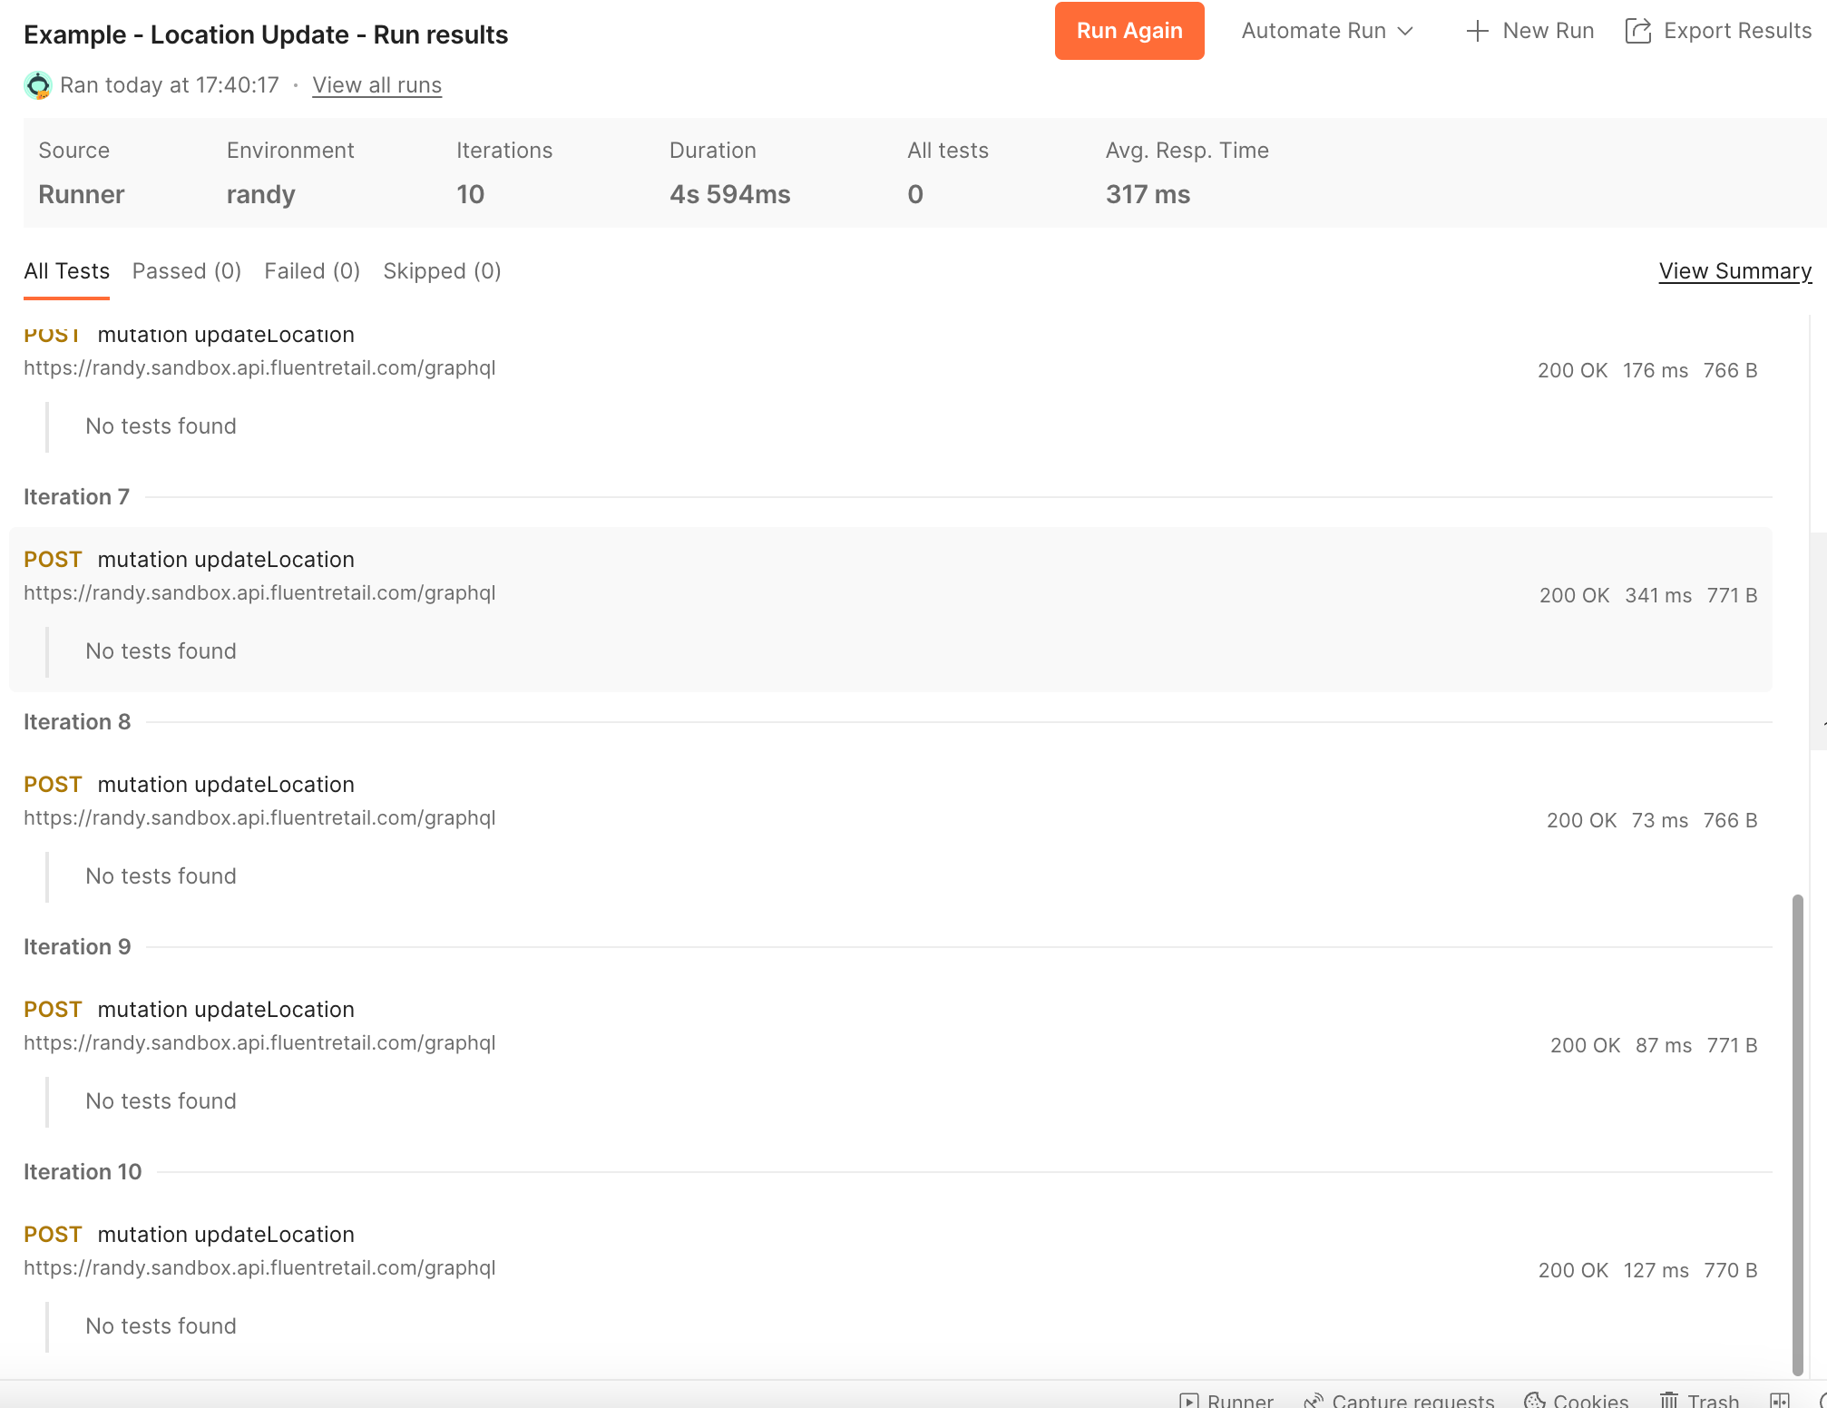Click the plus icon for New Run

(x=1478, y=31)
